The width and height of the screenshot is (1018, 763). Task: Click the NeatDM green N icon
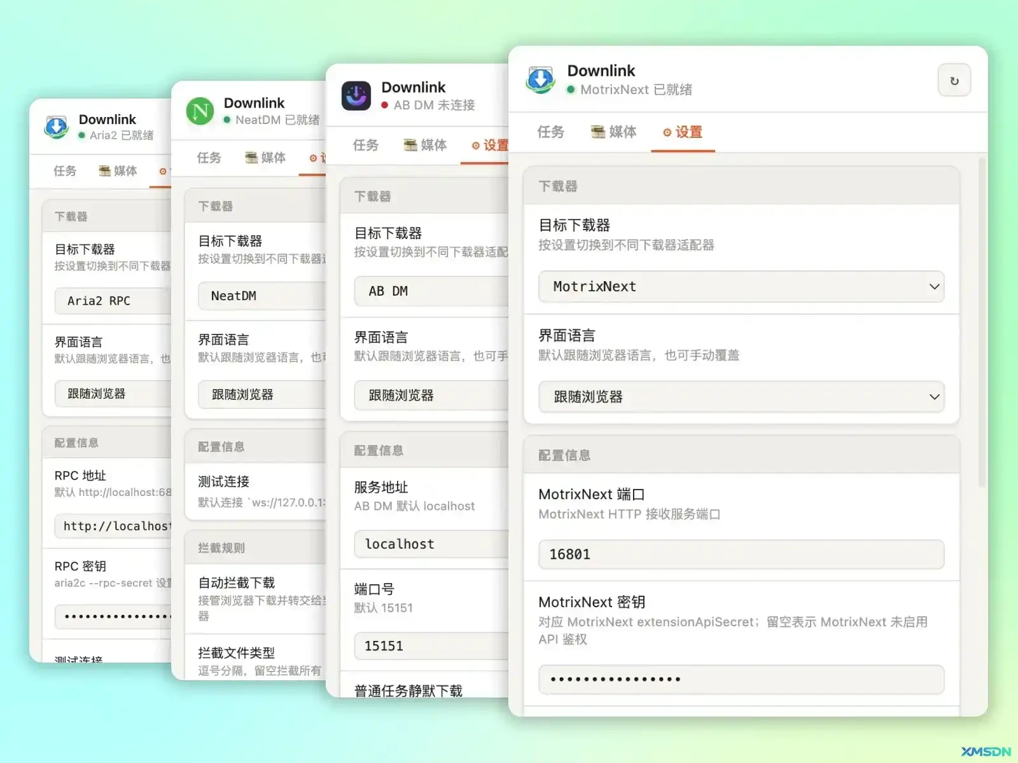point(200,111)
